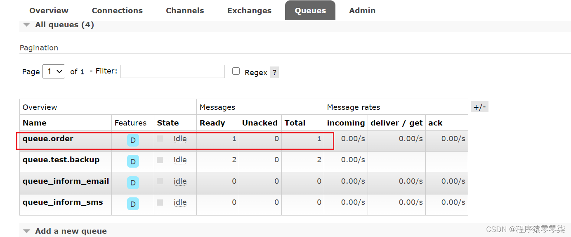
Task: Click the state indicator square for queue.order
Action: click(160, 139)
